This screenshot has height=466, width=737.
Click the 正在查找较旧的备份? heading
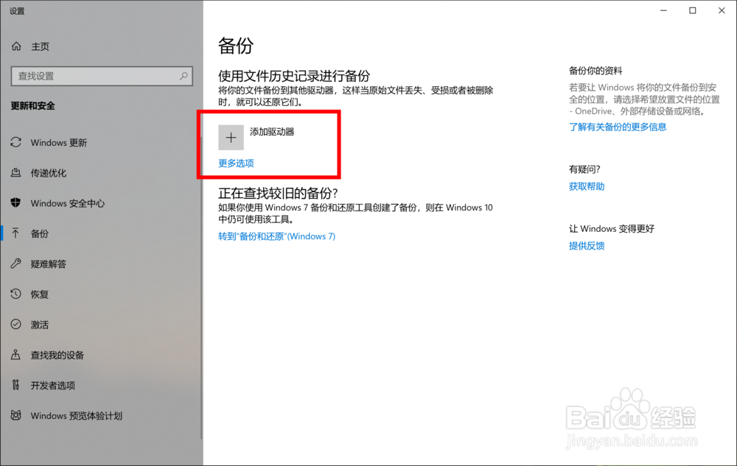[279, 193]
